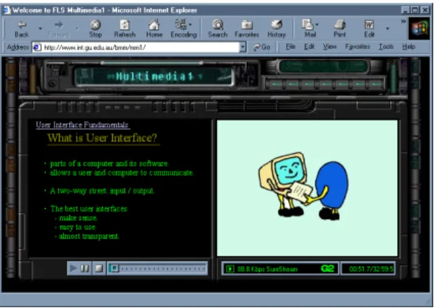Open the Favorites folder icon
This screenshot has height=308, width=435.
tap(247, 25)
